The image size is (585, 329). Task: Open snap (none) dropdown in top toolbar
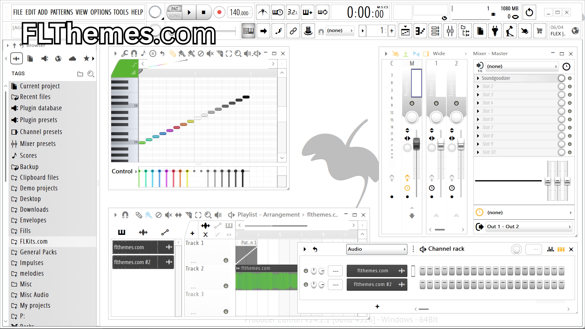coord(340,31)
